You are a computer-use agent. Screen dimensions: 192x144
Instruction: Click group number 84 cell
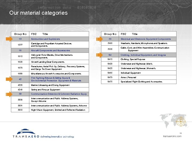coord(110,55)
